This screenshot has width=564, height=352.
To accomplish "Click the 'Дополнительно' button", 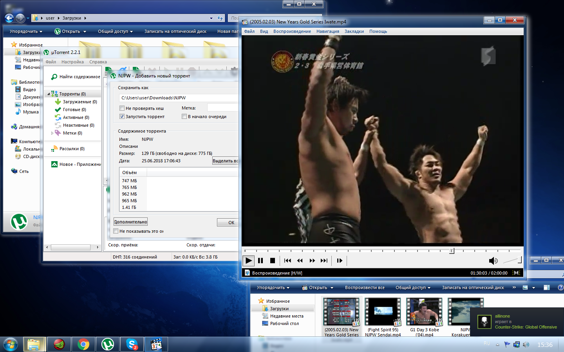I will click(x=130, y=222).
